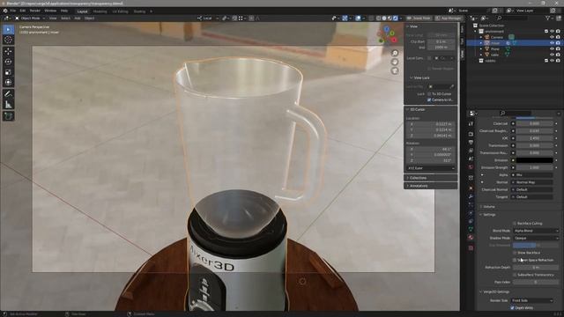Image resolution: width=564 pixels, height=317 pixels.
Task: Open the Modifier wrench properties tab
Action: click(x=471, y=196)
